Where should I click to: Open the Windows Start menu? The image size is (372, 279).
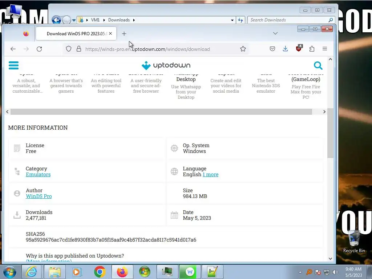10,272
